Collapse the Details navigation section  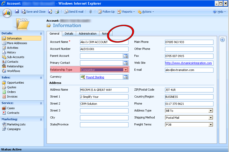pyautogui.click(x=41, y=34)
